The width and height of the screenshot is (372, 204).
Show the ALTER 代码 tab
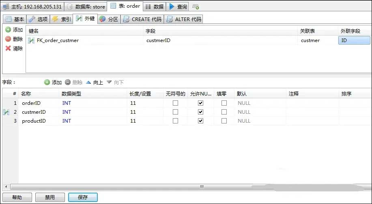point(184,19)
